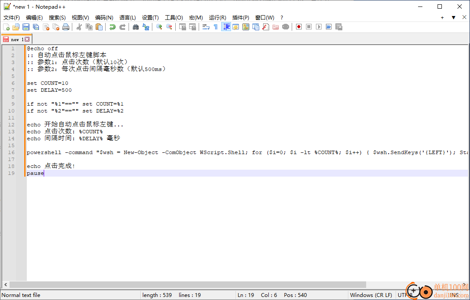Screen dimensions: 470x300
Task: Click the × close-document button in menu bar
Action: (x=464, y=17)
